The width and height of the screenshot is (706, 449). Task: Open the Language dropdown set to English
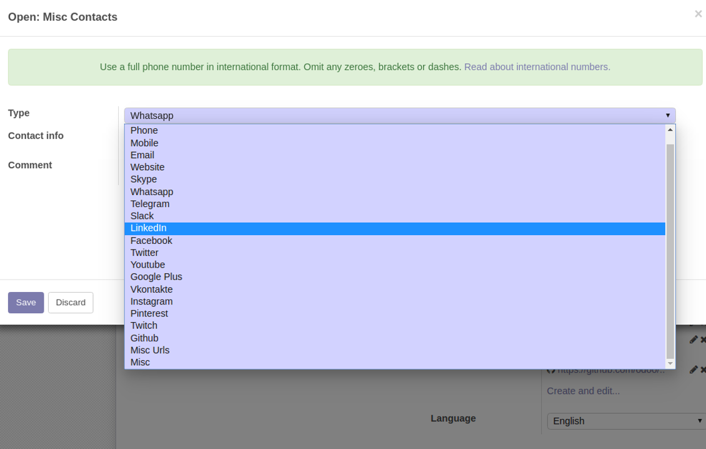pyautogui.click(x=626, y=421)
